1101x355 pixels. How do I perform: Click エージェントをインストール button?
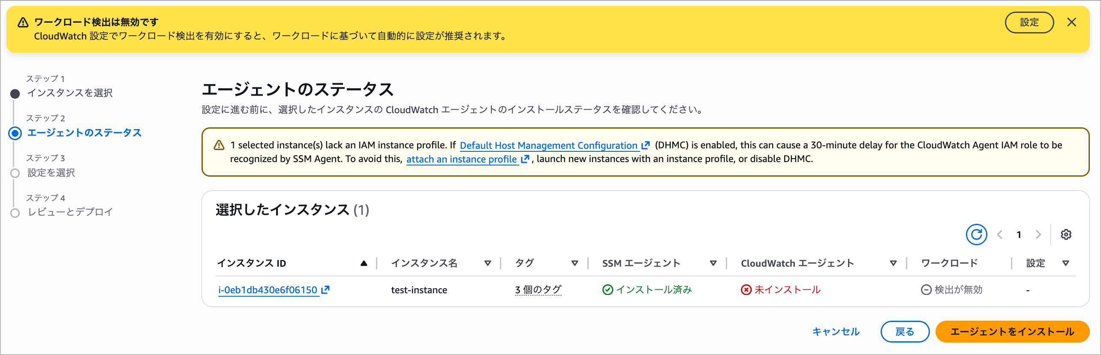(x=1012, y=331)
